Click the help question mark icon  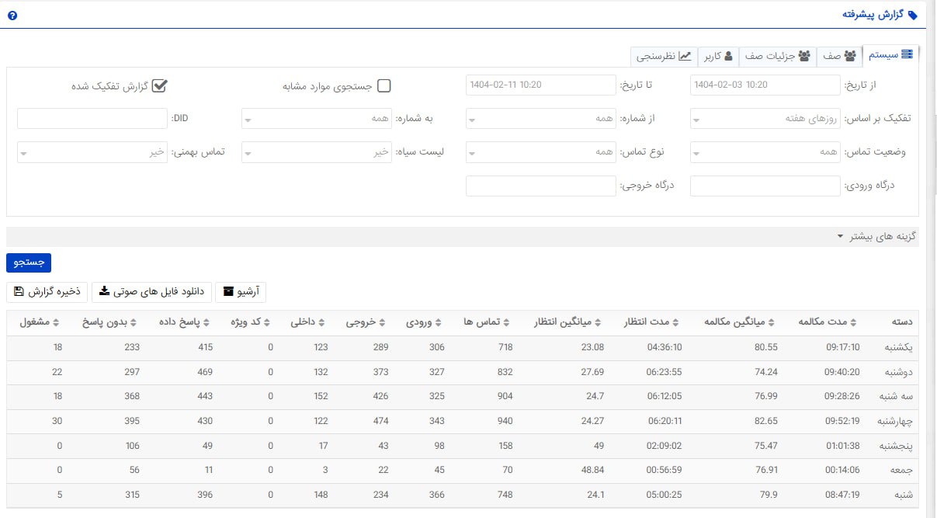tap(12, 14)
